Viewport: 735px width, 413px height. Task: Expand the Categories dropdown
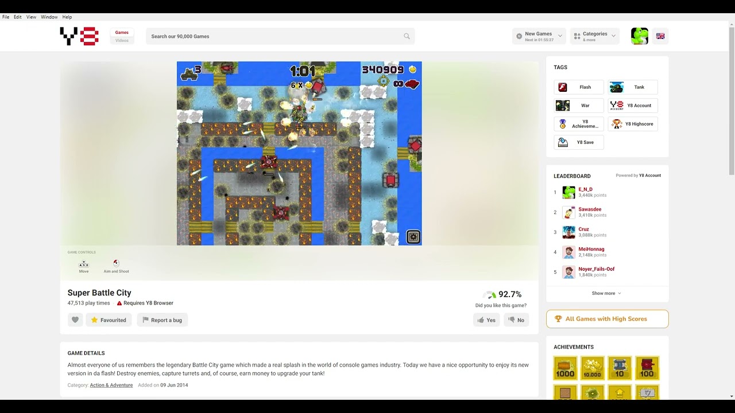pos(595,36)
